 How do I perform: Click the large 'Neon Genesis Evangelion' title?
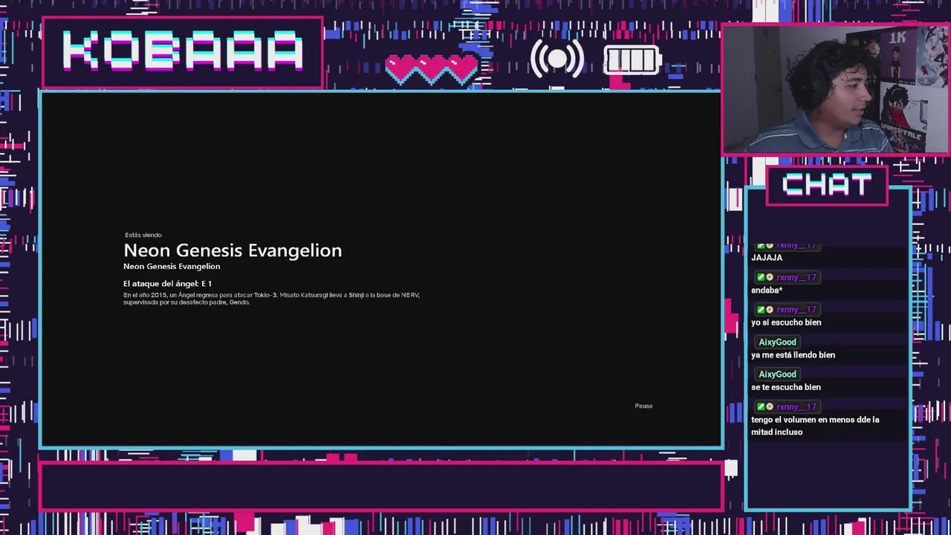click(x=233, y=250)
